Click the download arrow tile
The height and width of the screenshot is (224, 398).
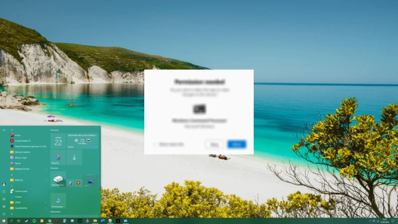(74, 157)
